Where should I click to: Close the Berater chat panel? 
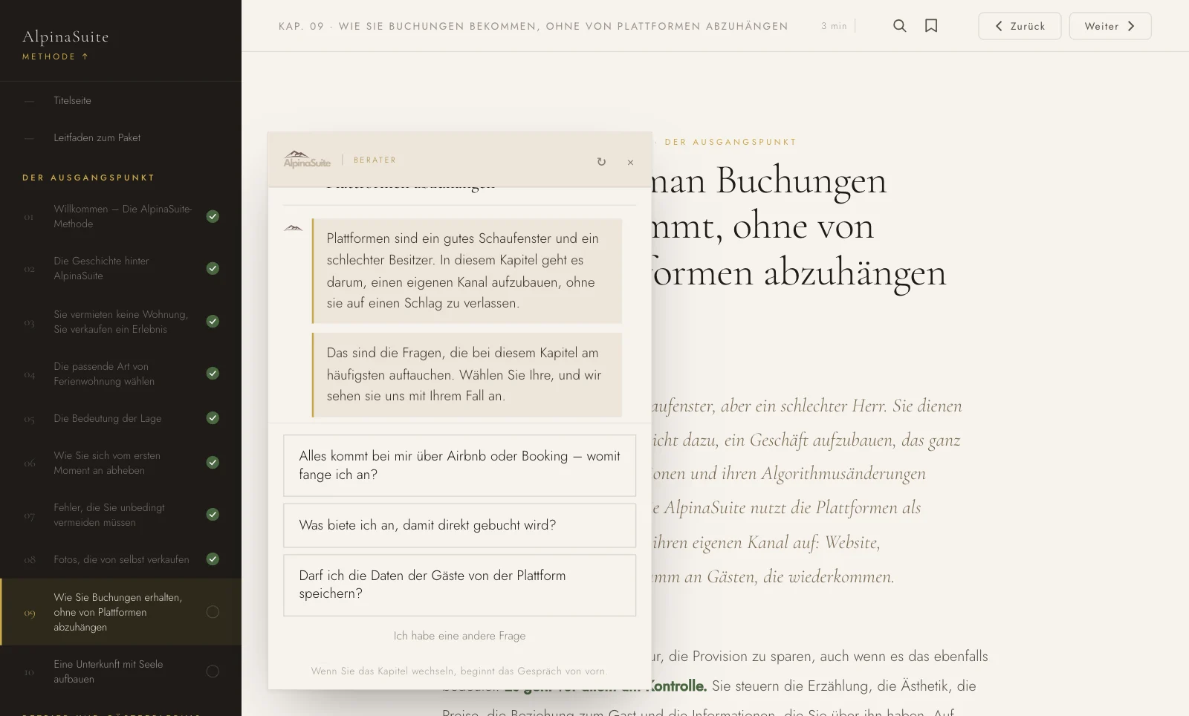pyautogui.click(x=630, y=162)
